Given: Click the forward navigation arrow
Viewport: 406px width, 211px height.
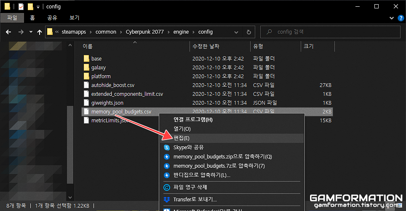Looking at the screenshot, I should tap(21, 32).
